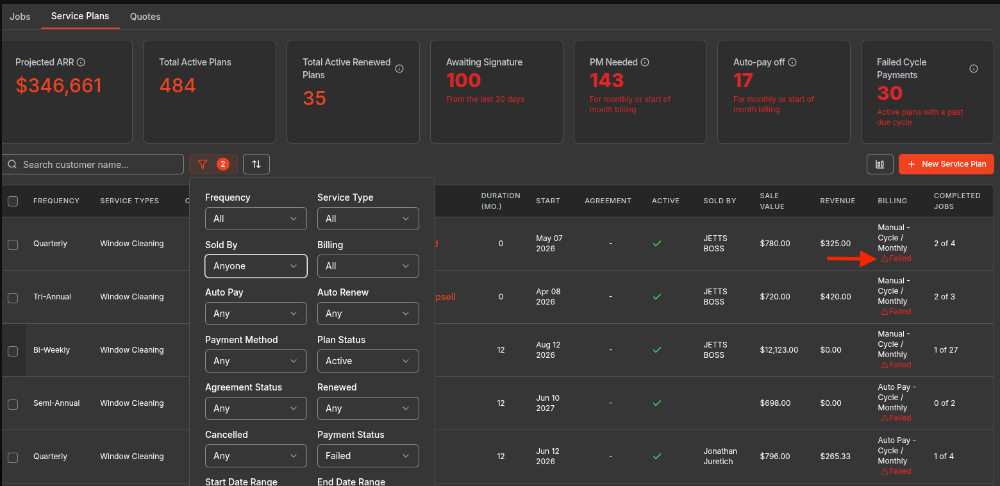Click Total Active Renewed Plans info icon

[399, 69]
